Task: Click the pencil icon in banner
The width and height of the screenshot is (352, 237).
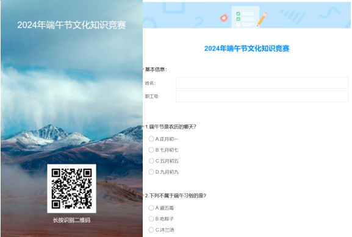Action: [262, 19]
